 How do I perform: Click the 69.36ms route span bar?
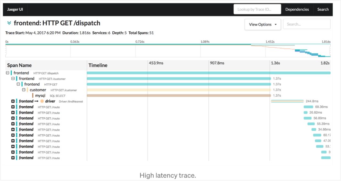click(x=308, y=107)
